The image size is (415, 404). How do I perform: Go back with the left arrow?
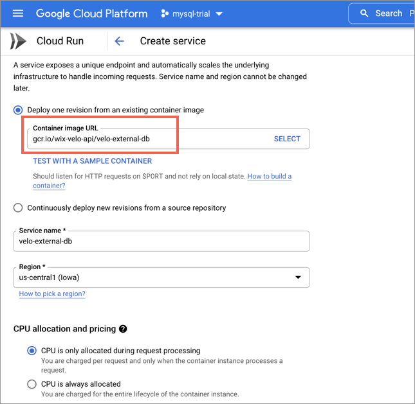click(120, 41)
